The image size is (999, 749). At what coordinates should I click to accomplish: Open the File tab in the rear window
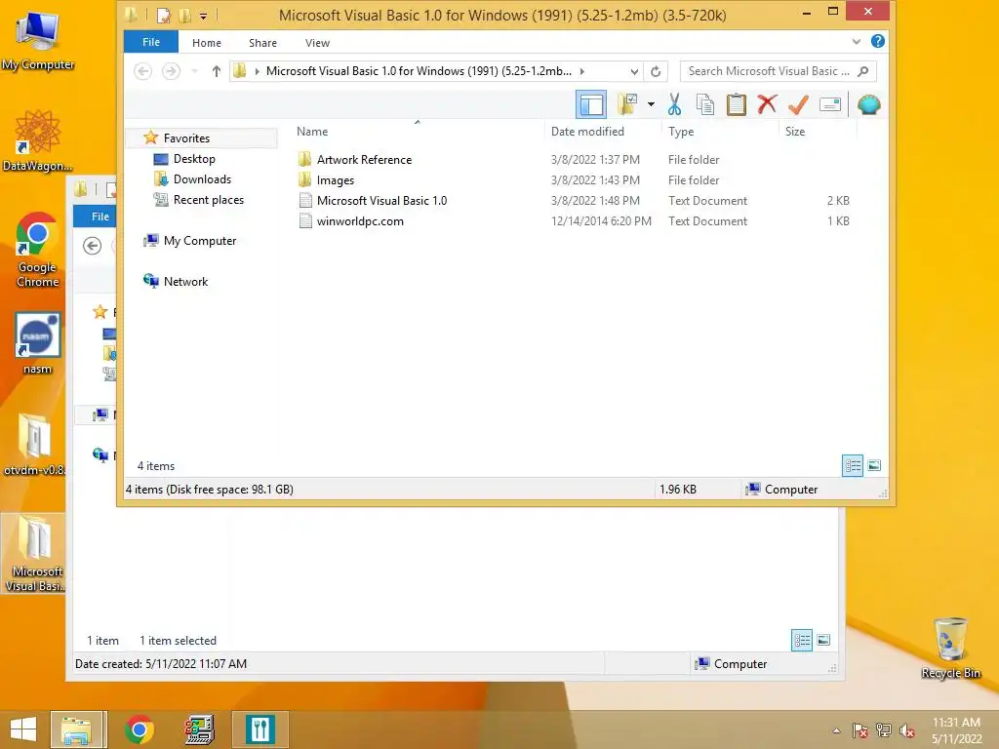click(x=96, y=217)
